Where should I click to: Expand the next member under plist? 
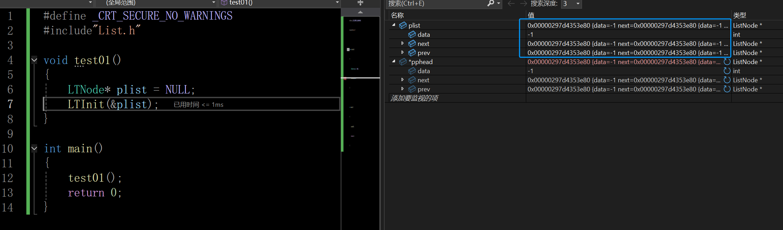click(403, 43)
